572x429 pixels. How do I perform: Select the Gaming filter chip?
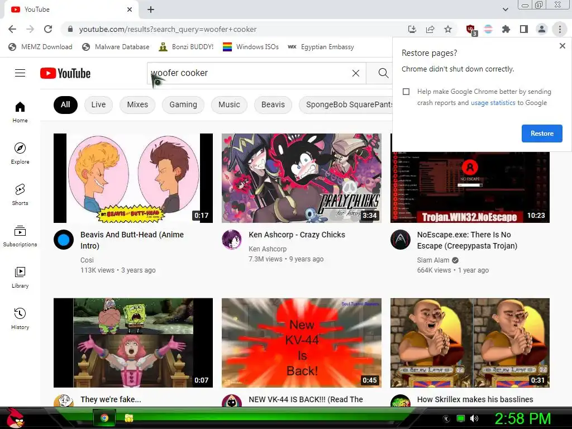click(183, 104)
